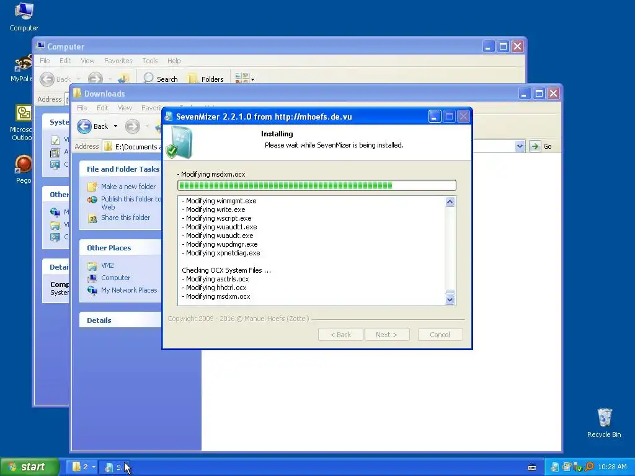This screenshot has height=476, width=635.
Task: Open the Help menu in the Computer window
Action: [x=174, y=61]
